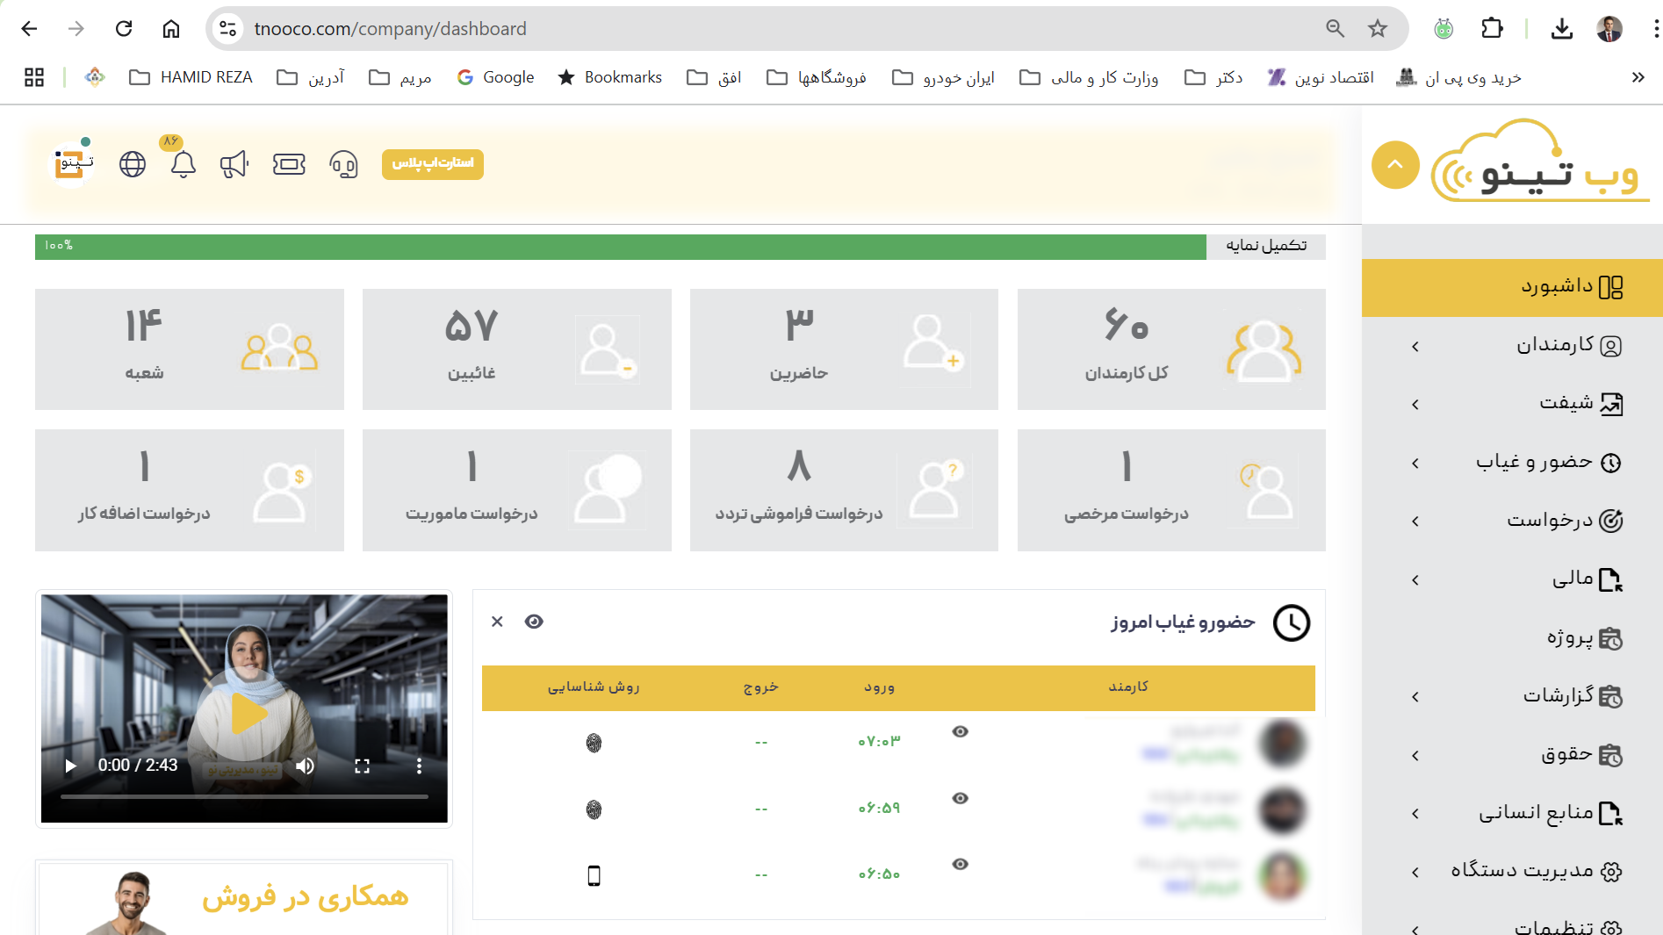Click the megaphone announcements icon
This screenshot has width=1663, height=935.
234,164
